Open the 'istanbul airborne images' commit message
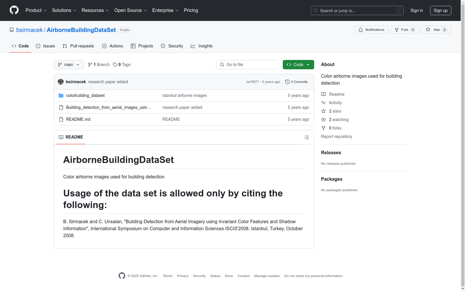The height and width of the screenshot is (291, 465). pos(185,95)
